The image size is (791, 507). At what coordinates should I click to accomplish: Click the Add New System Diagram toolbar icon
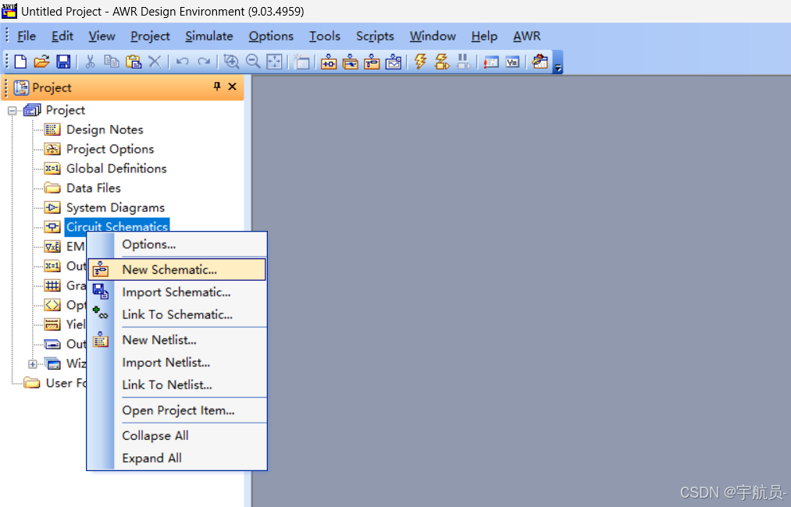[x=329, y=62]
